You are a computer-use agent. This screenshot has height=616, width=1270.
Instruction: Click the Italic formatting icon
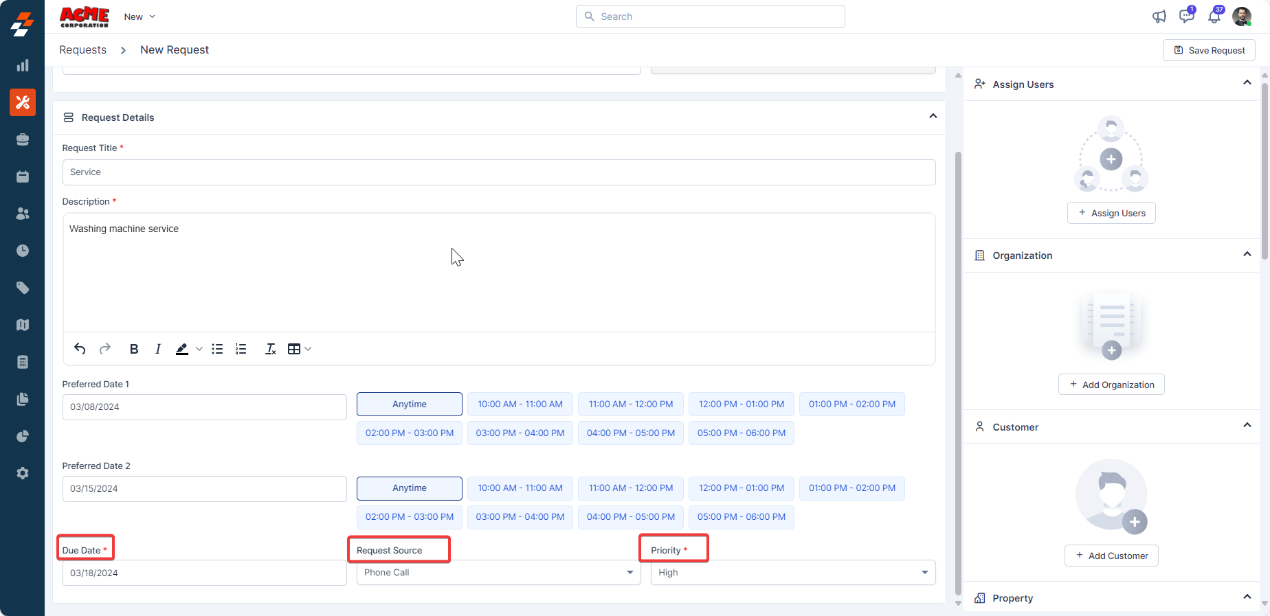(x=158, y=349)
